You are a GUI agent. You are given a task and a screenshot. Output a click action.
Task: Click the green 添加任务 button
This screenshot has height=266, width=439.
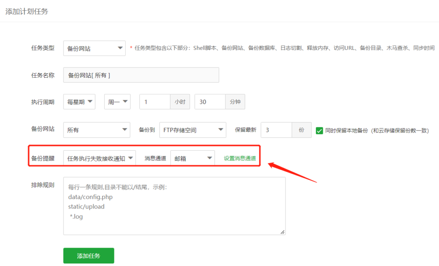coord(88,256)
